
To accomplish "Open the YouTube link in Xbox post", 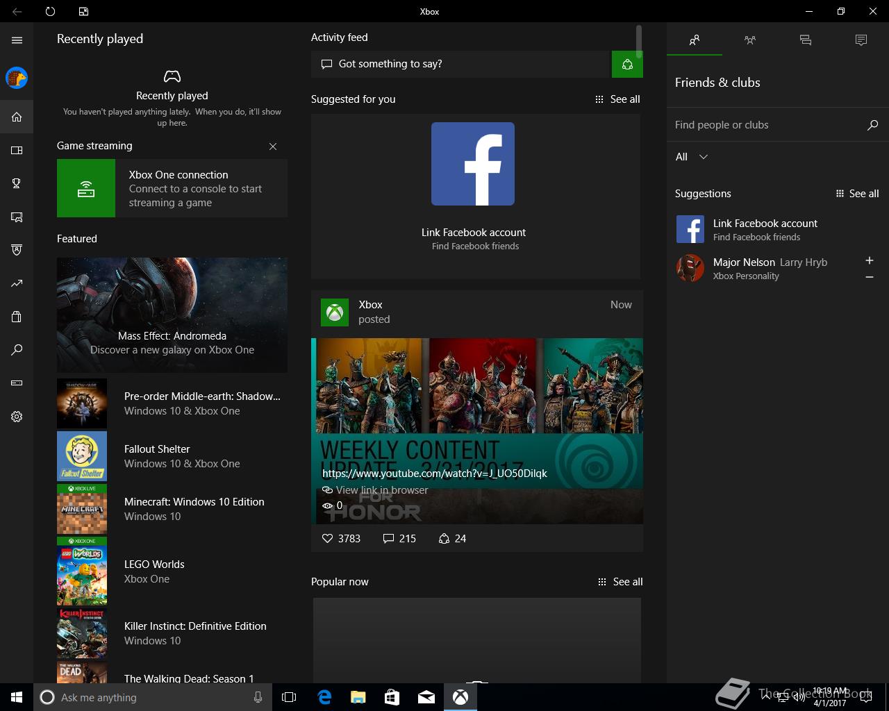I will coord(435,474).
